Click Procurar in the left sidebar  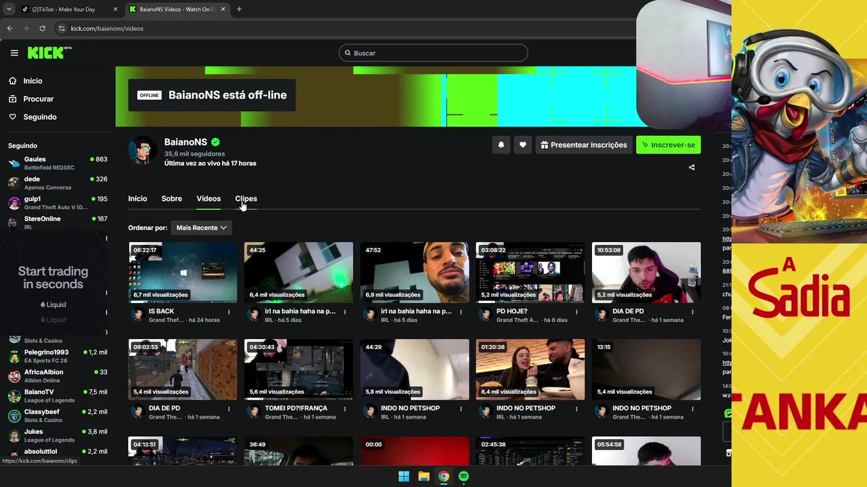[x=38, y=99]
